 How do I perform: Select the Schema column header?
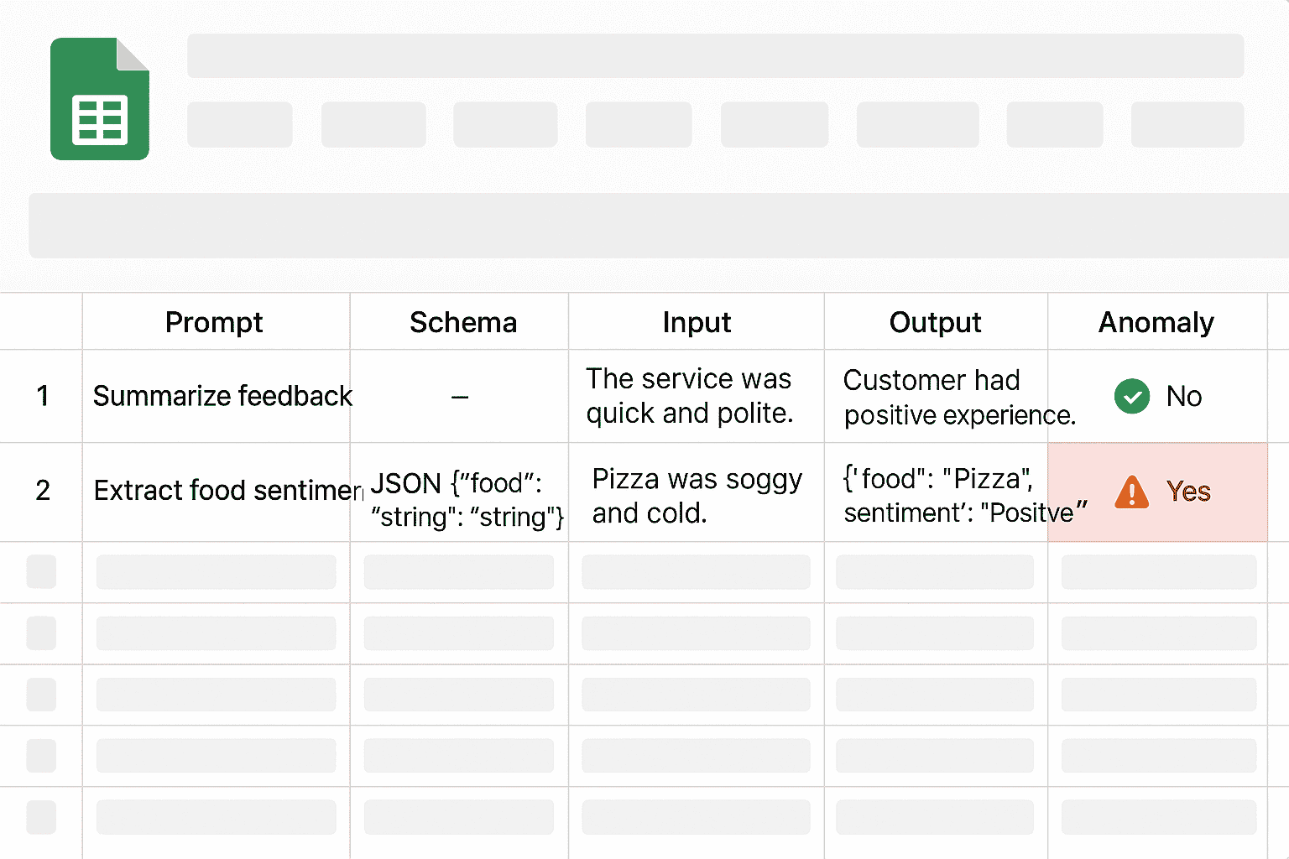pos(462,322)
